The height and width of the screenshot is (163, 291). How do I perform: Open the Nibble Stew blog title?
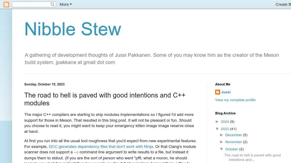click(x=73, y=29)
